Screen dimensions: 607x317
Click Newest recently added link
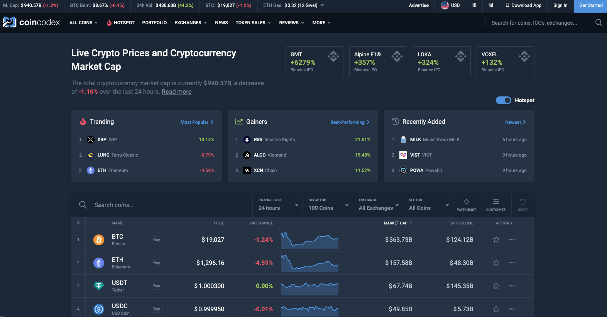(x=516, y=122)
